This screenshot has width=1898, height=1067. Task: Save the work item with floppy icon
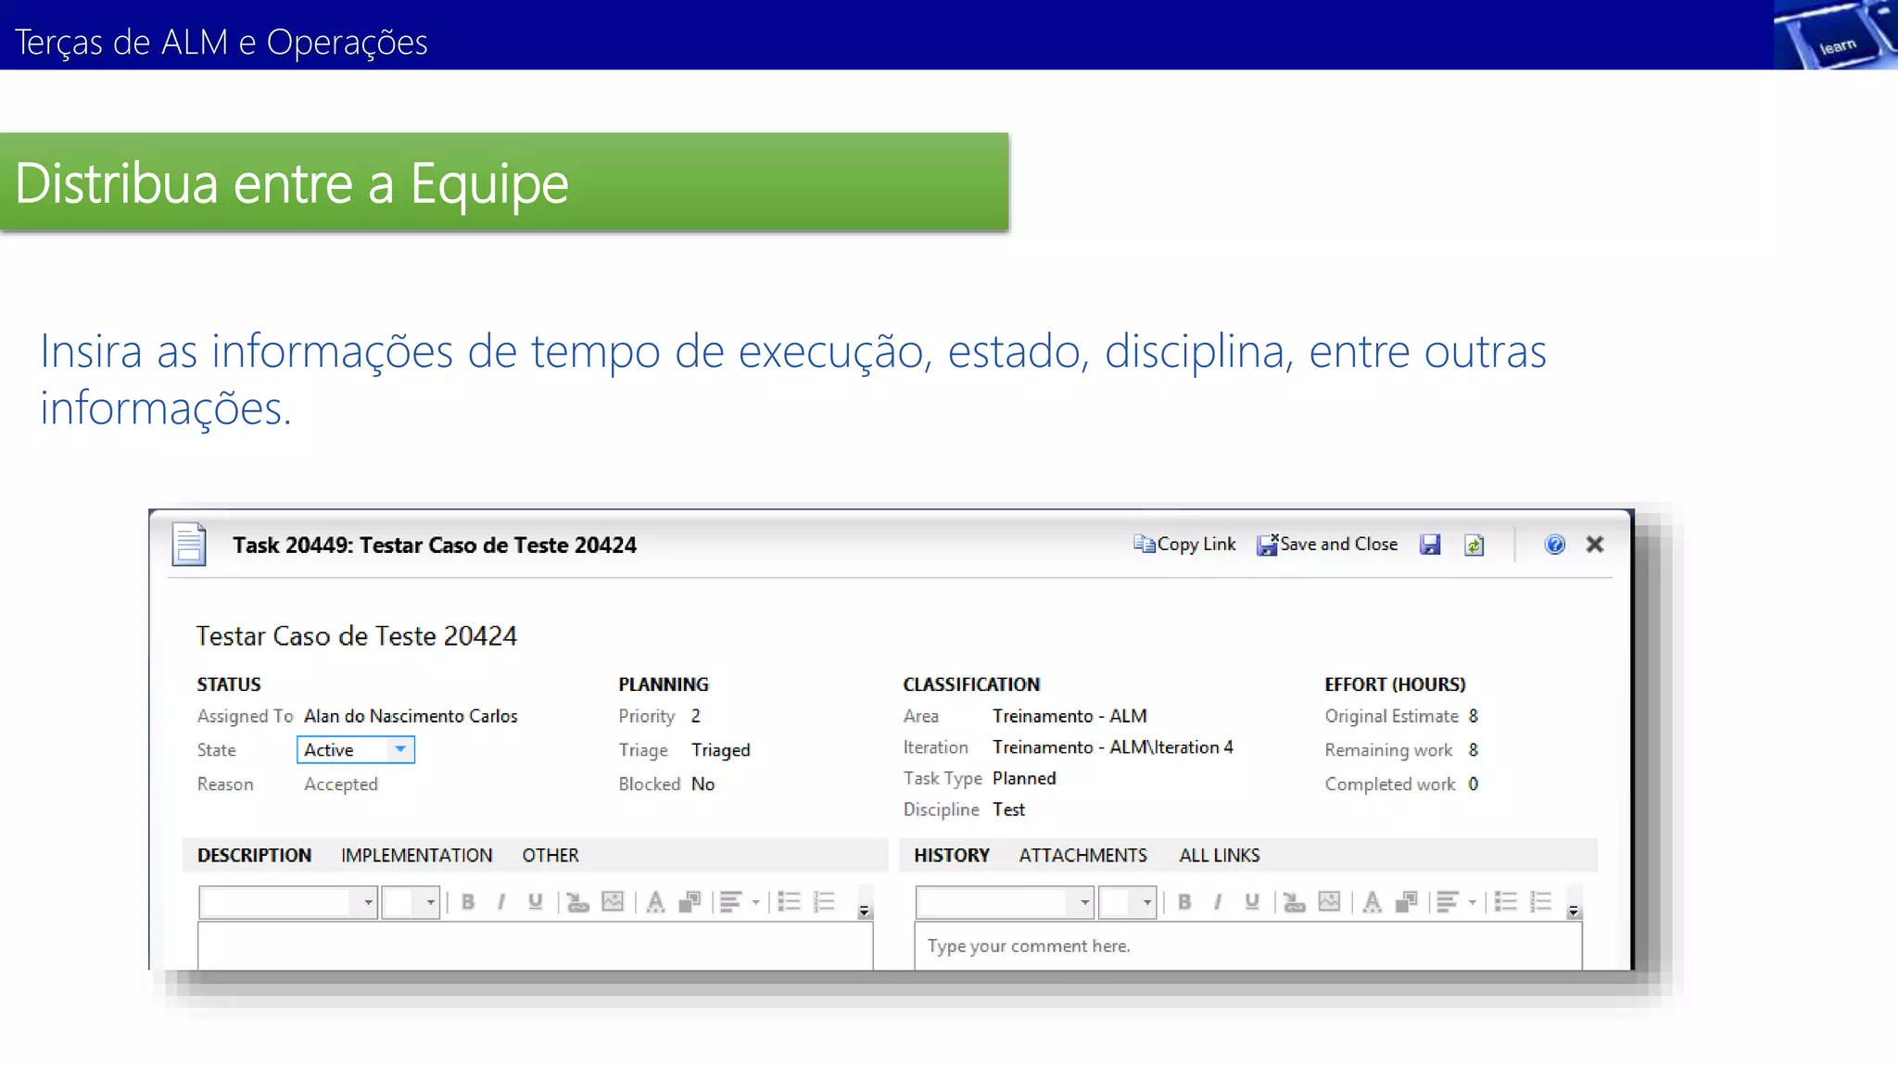tap(1430, 545)
